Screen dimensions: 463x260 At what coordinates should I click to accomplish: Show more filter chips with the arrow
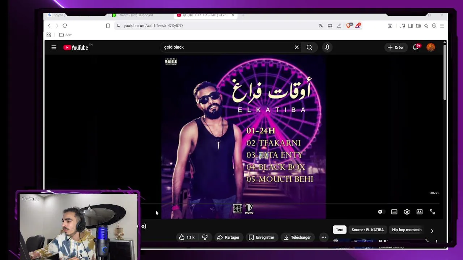(432, 230)
